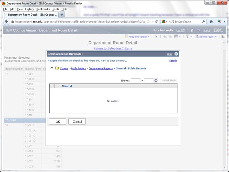Click the Public Folders breadcrumb link
The height and width of the screenshot is (172, 229).
78,68
